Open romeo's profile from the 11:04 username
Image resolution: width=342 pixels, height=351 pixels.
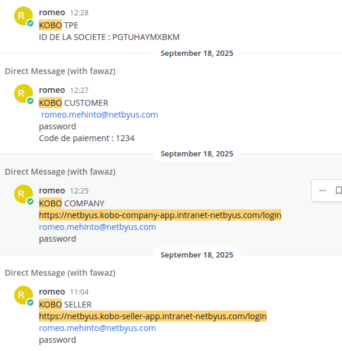(x=52, y=292)
